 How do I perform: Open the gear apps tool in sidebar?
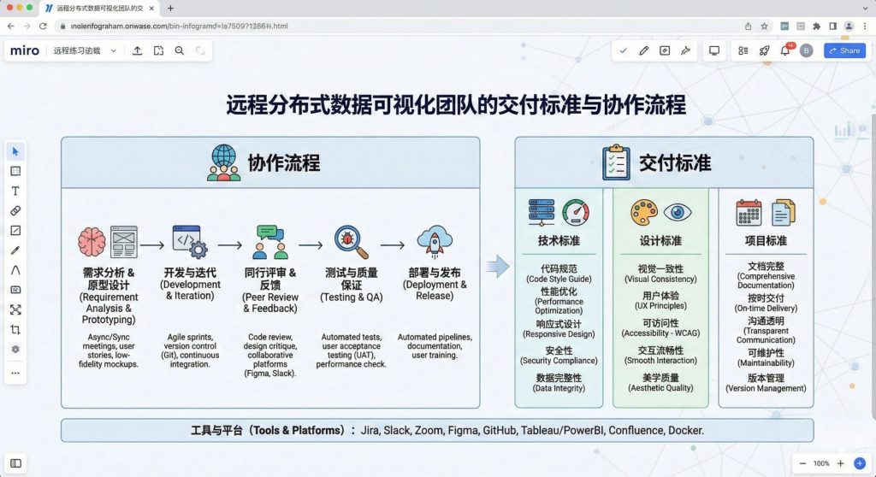pyautogui.click(x=15, y=349)
